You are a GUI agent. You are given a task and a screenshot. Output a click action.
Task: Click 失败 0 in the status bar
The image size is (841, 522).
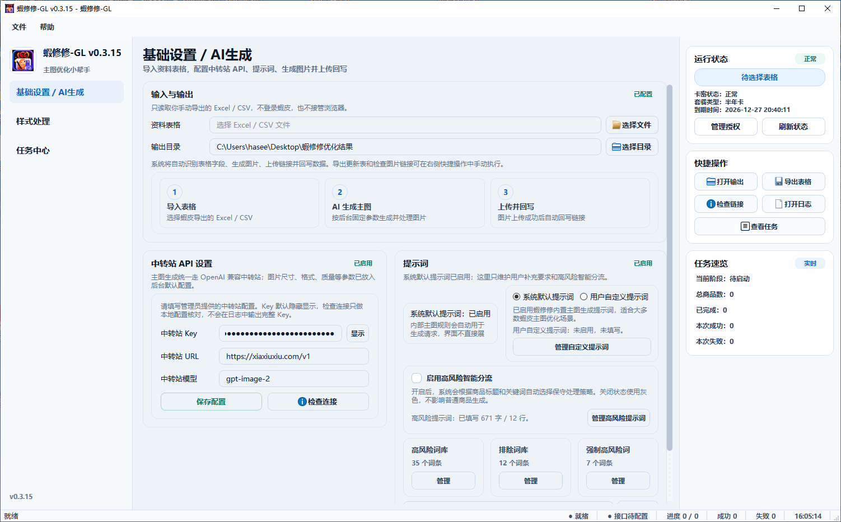[x=765, y=516]
